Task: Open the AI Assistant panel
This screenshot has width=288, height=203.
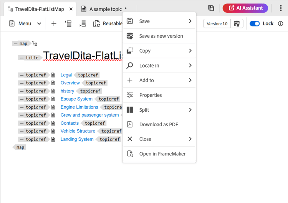Action: (x=245, y=8)
